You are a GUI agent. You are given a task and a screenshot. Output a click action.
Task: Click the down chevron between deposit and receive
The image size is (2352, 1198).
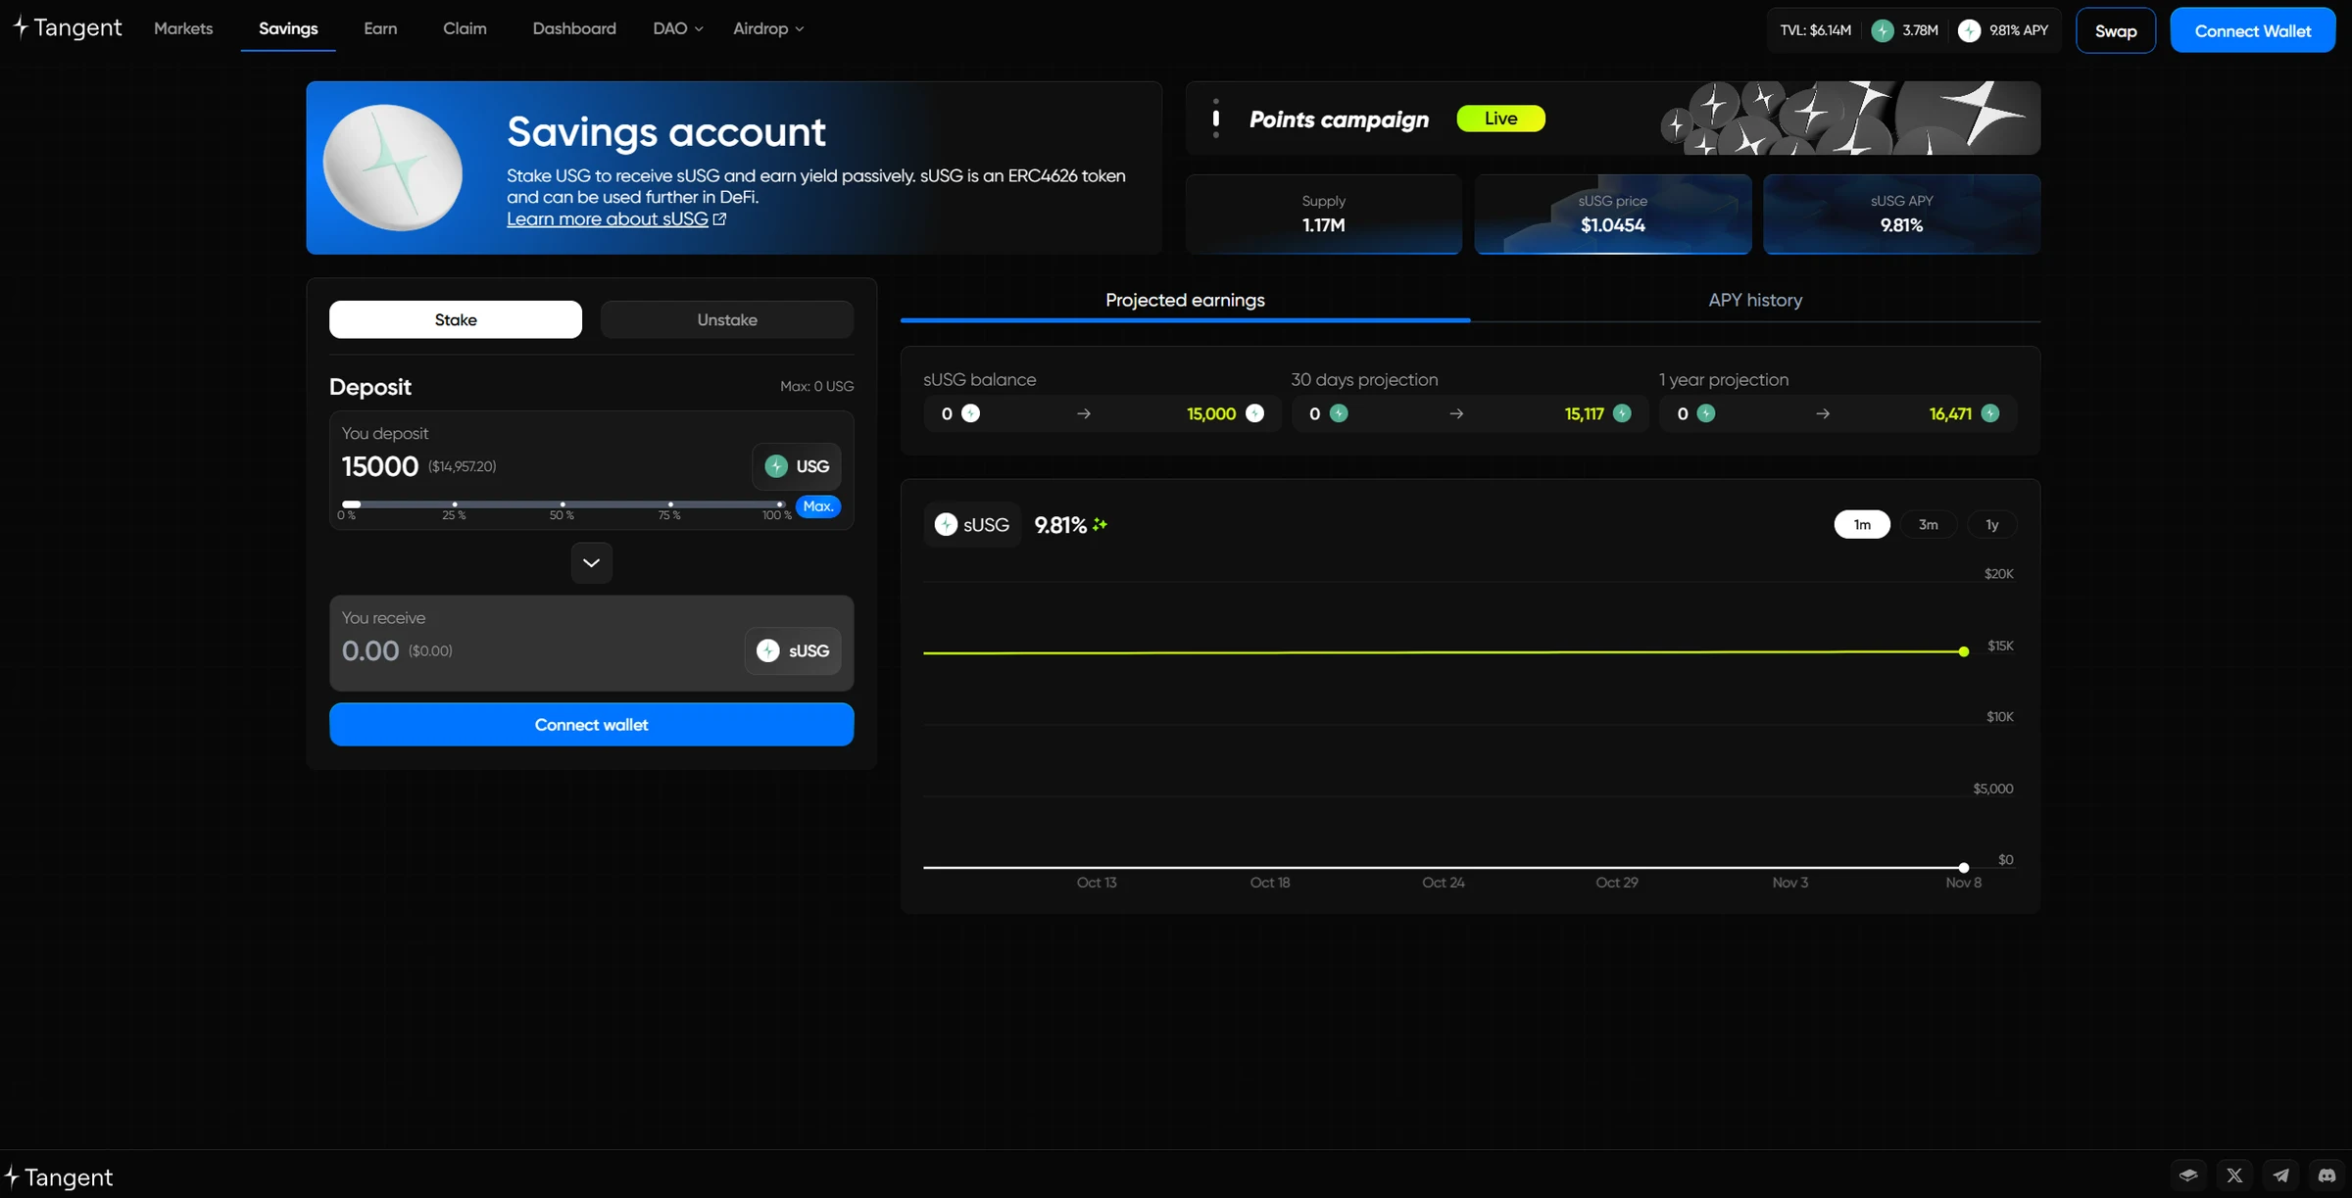click(591, 563)
